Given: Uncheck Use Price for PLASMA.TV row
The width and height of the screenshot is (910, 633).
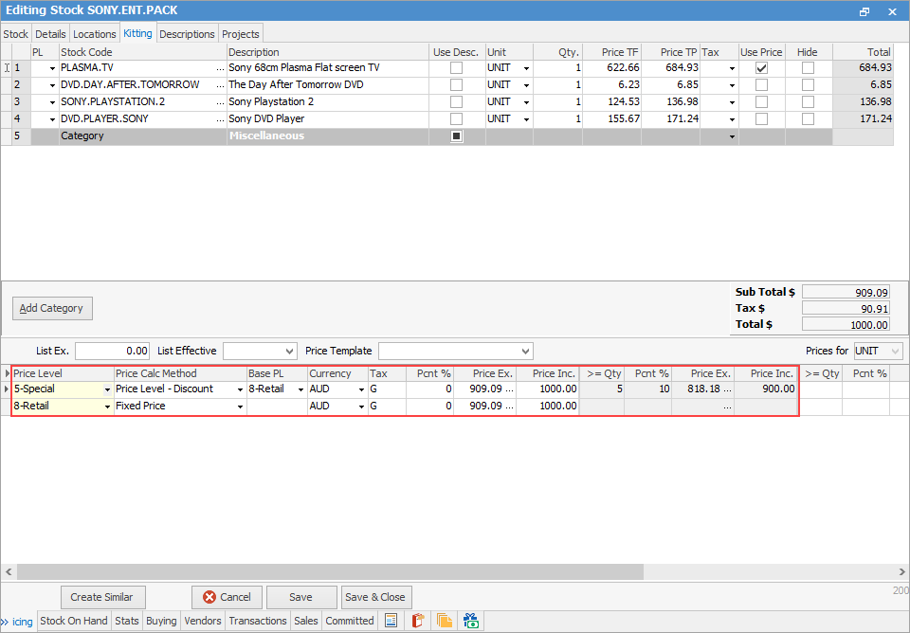Looking at the screenshot, I should tap(761, 68).
